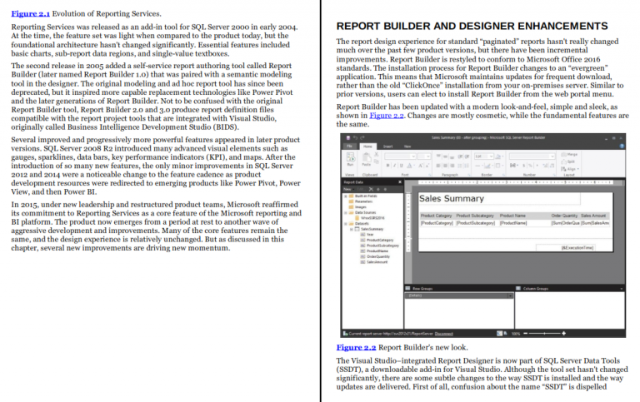Screen dimensions: 640x402
Task: Collapse the Data Sources node
Action: pyautogui.click(x=346, y=213)
